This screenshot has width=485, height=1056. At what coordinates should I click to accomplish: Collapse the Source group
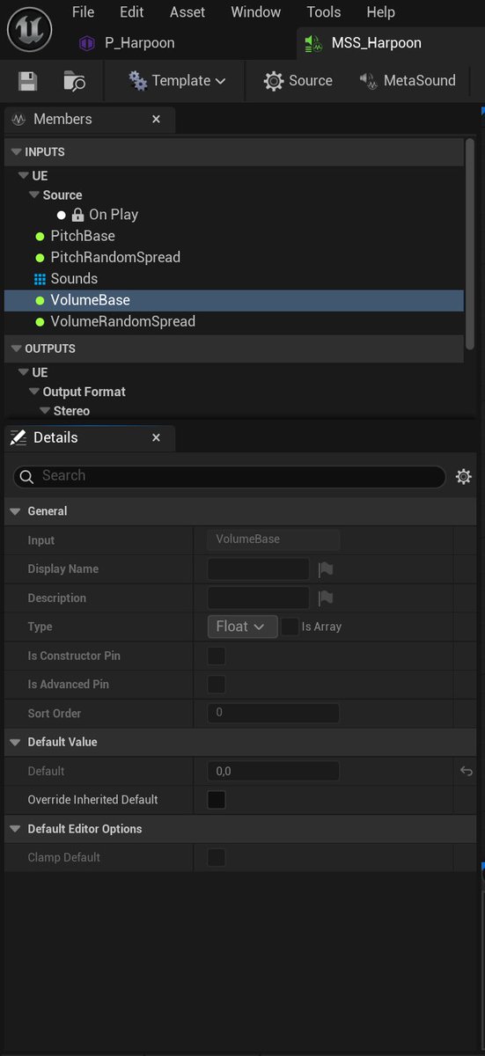(34, 195)
